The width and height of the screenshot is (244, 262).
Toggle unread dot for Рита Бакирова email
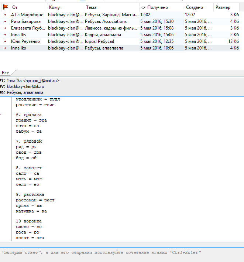pyautogui.click(x=5, y=21)
